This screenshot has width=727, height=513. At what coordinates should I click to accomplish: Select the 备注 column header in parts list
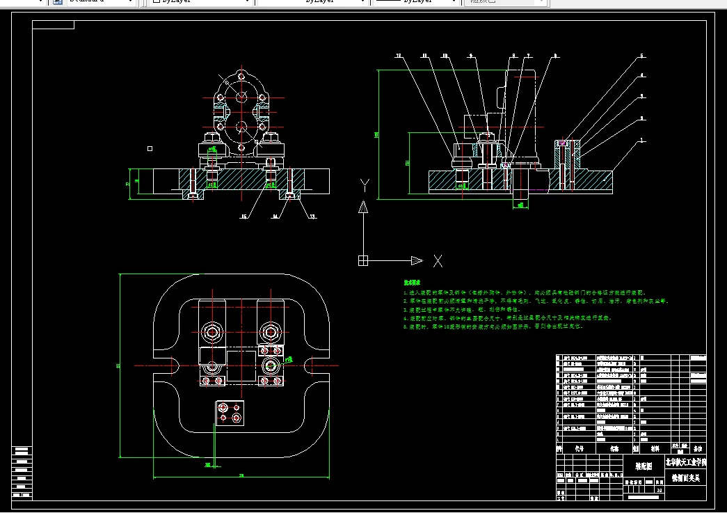coord(698,448)
